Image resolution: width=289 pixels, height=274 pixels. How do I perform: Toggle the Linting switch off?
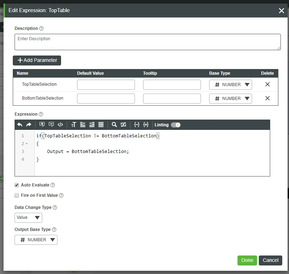(176, 125)
